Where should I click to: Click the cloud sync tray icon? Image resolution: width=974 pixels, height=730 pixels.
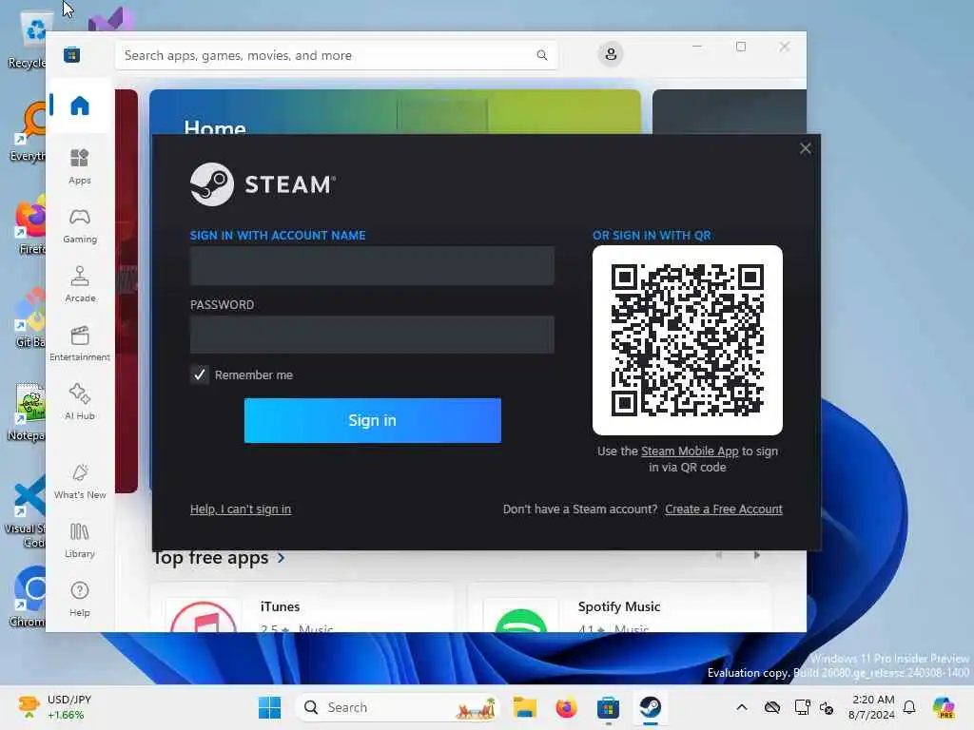pyautogui.click(x=772, y=707)
